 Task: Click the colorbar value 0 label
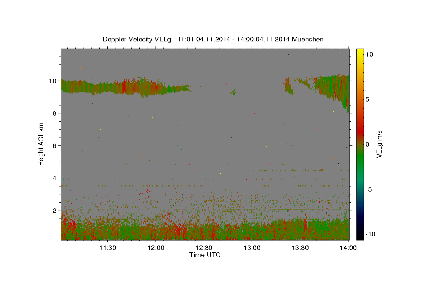pos(368,144)
